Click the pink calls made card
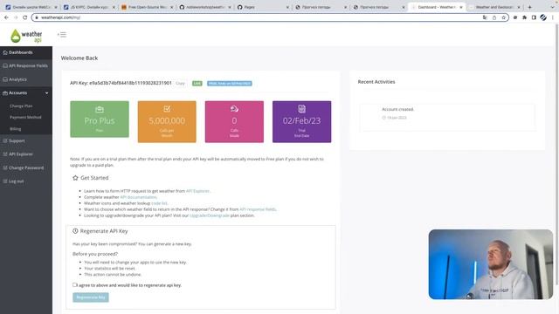The width and height of the screenshot is (559, 314). [234, 122]
